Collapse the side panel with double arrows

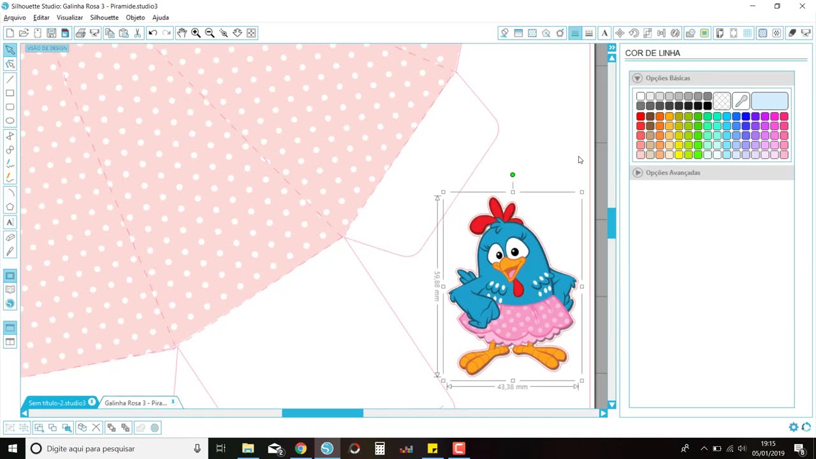pos(612,48)
